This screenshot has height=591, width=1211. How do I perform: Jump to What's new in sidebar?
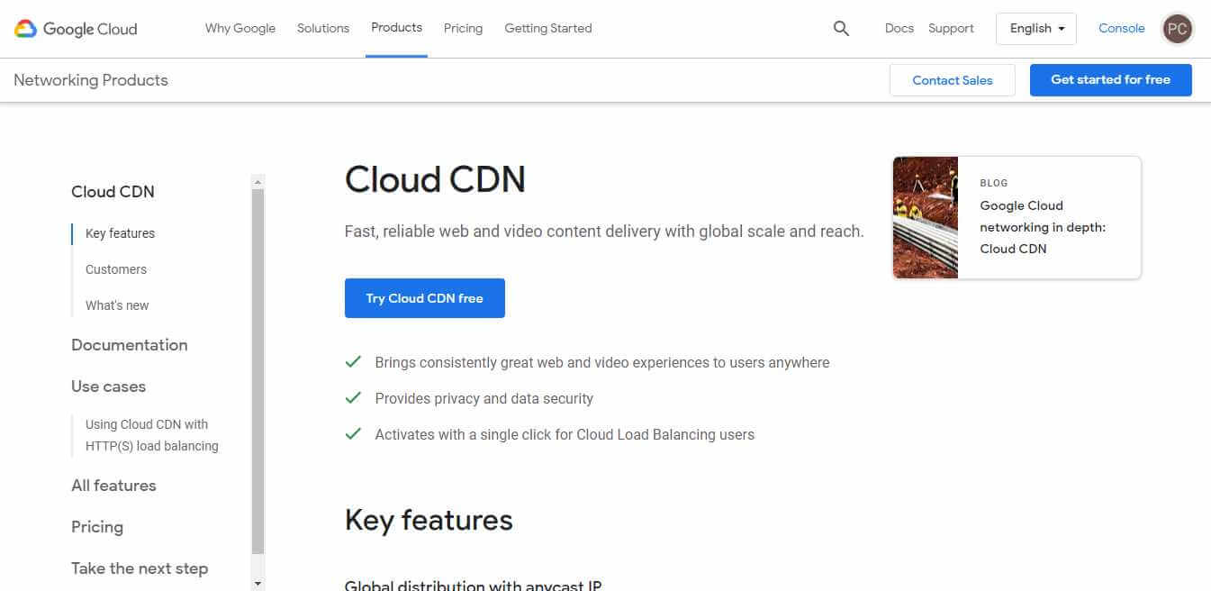117,305
